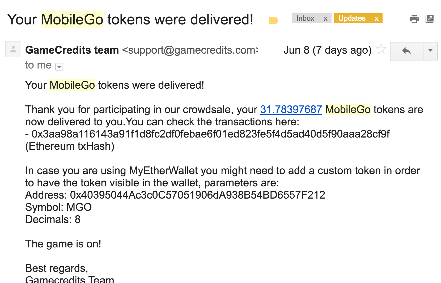The height and width of the screenshot is (283, 441).
Task: Click the Ethereum transaction hash text
Action: click(210, 134)
